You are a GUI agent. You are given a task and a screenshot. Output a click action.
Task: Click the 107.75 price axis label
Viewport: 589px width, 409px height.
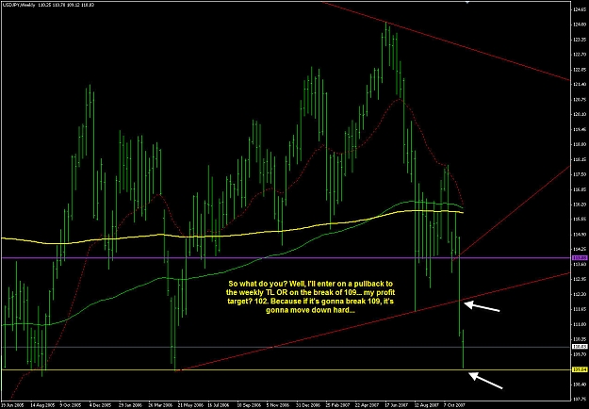tap(580, 399)
